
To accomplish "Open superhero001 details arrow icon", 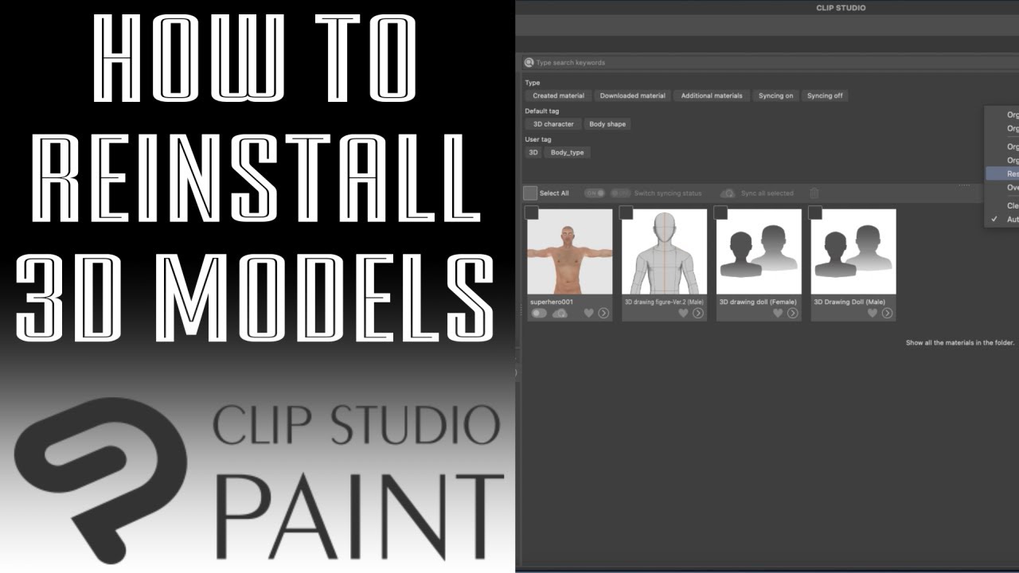I will point(603,314).
